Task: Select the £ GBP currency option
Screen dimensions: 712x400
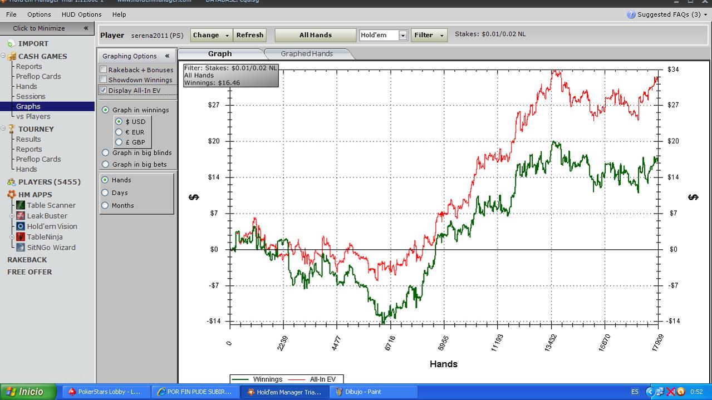Action: tap(119, 142)
